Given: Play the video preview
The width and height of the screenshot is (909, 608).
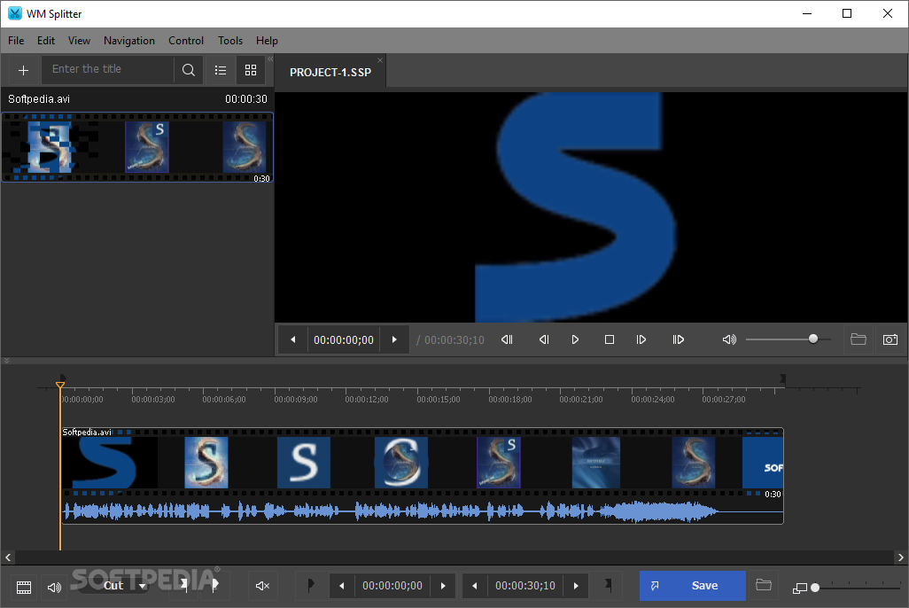Looking at the screenshot, I should pos(575,340).
